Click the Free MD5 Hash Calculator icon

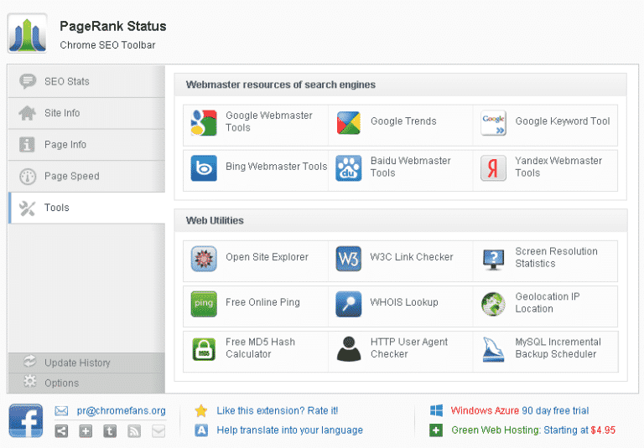tap(204, 348)
